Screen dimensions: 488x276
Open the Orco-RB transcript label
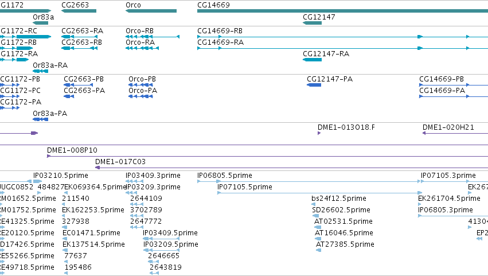139,31
